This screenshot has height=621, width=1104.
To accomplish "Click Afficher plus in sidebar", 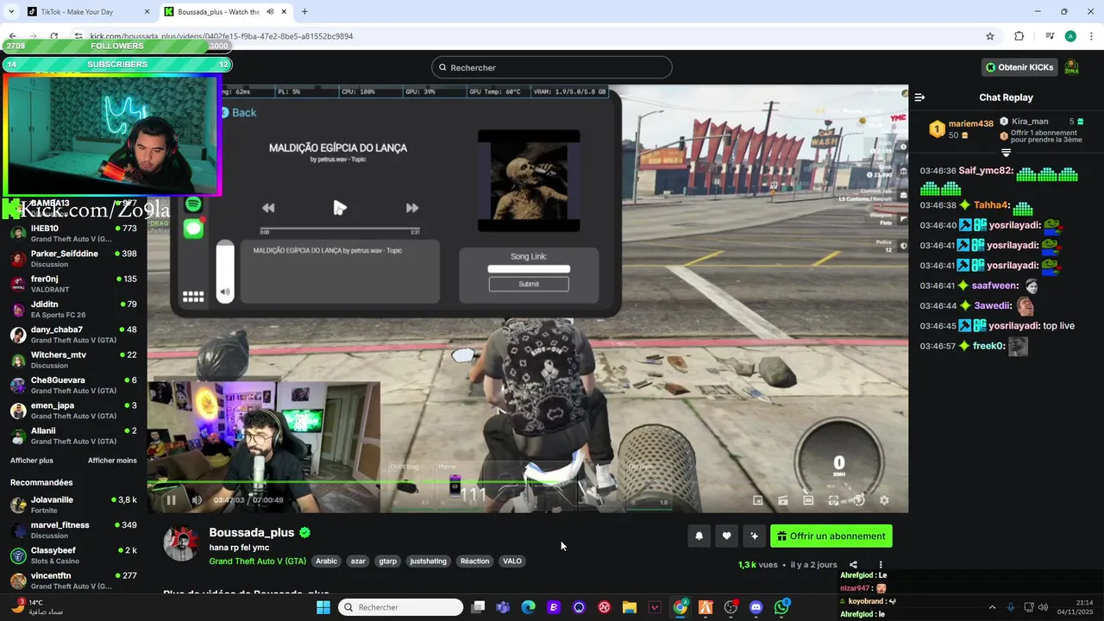I will [32, 461].
